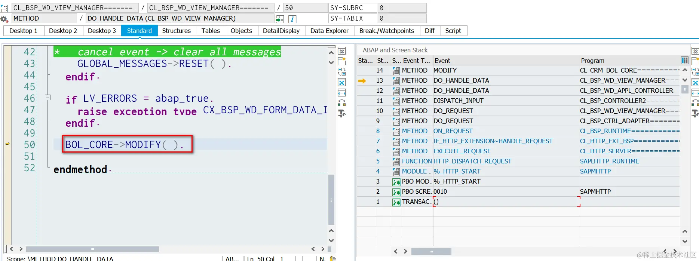The width and height of the screenshot is (699, 261).
Task: Click the stack list scroll-down chevron
Action: (685, 80)
